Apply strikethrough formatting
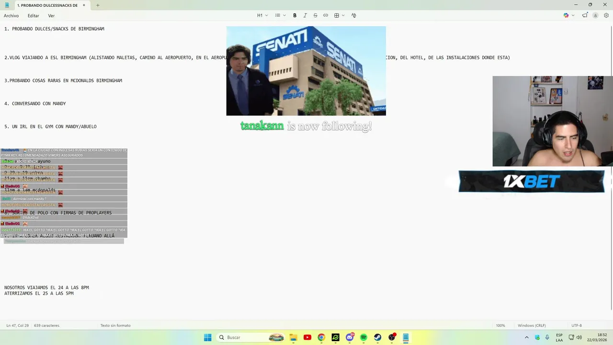 [x=315, y=15]
